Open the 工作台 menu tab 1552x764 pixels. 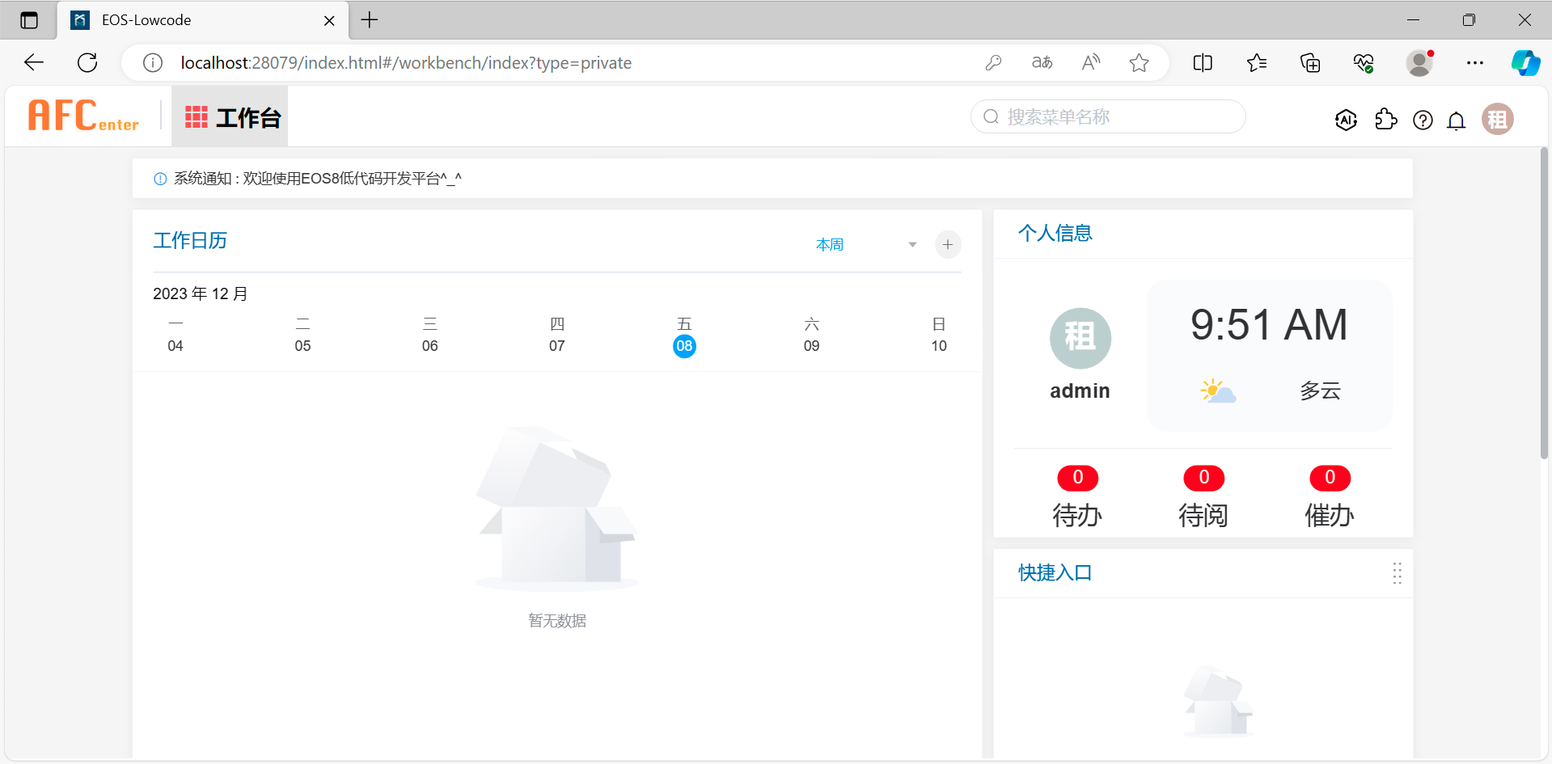click(231, 118)
